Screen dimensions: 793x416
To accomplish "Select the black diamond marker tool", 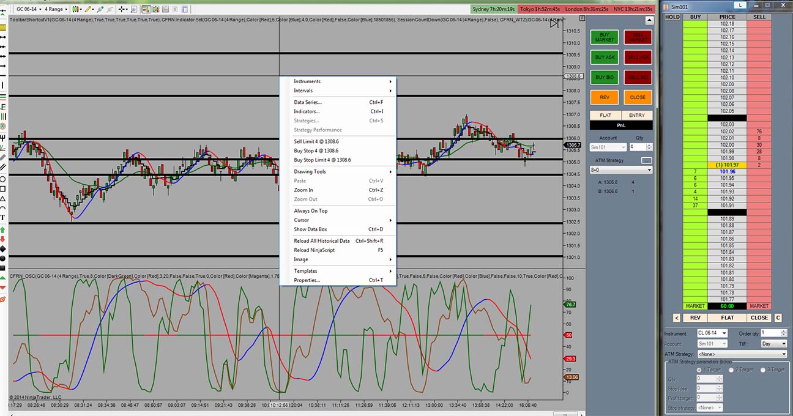I will click(4, 248).
